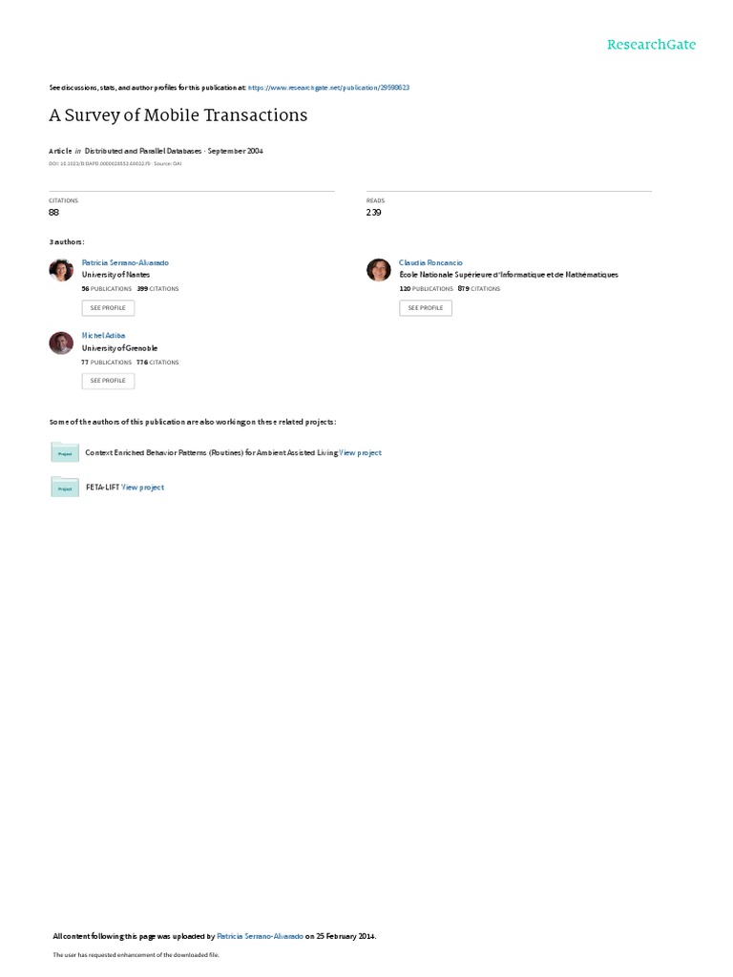Click See Profile button under University of Grenoble
This screenshot has width=733, height=977.
pyautogui.click(x=108, y=381)
